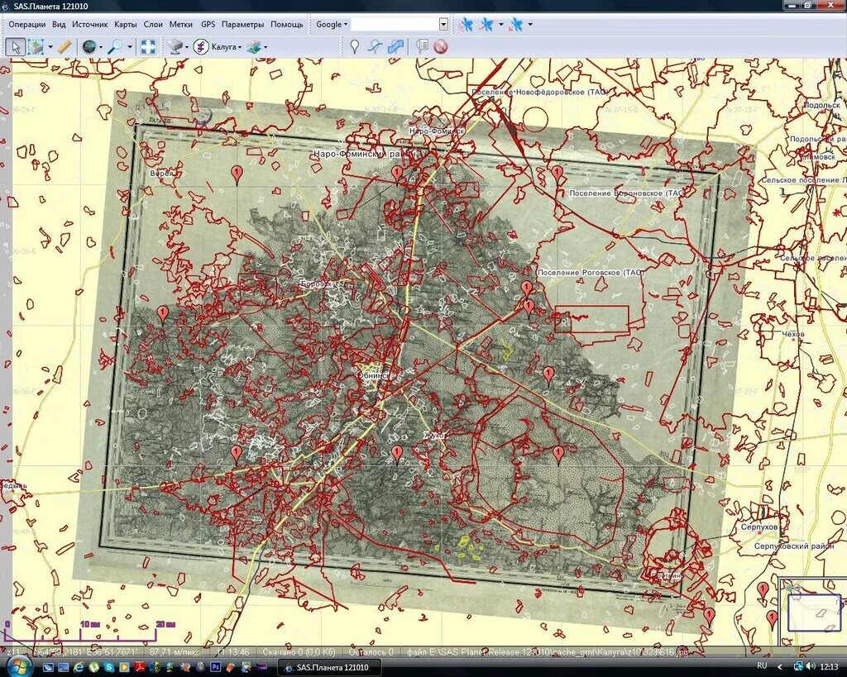Open the selection tool dropdown arrow

[50, 47]
